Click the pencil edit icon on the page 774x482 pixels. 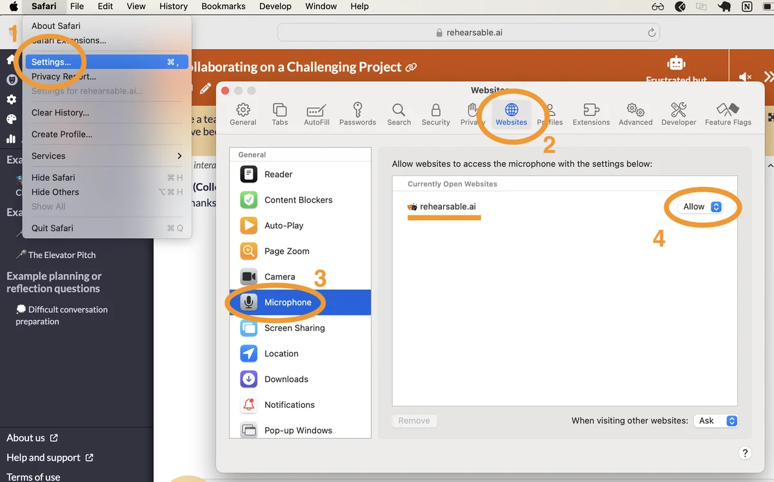click(205, 88)
